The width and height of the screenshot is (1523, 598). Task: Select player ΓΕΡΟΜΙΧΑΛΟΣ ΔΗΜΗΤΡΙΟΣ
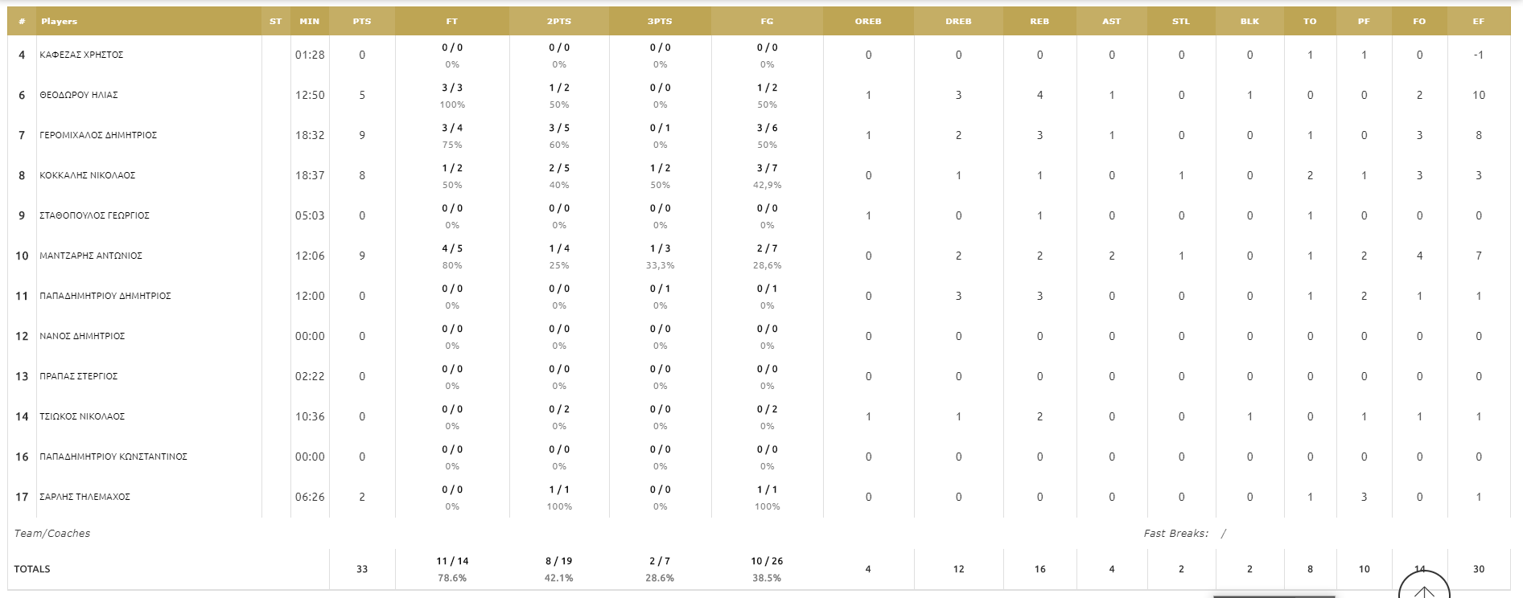coord(98,135)
